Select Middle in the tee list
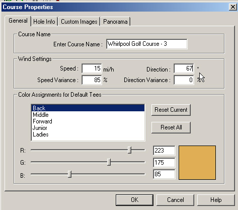 (88, 115)
